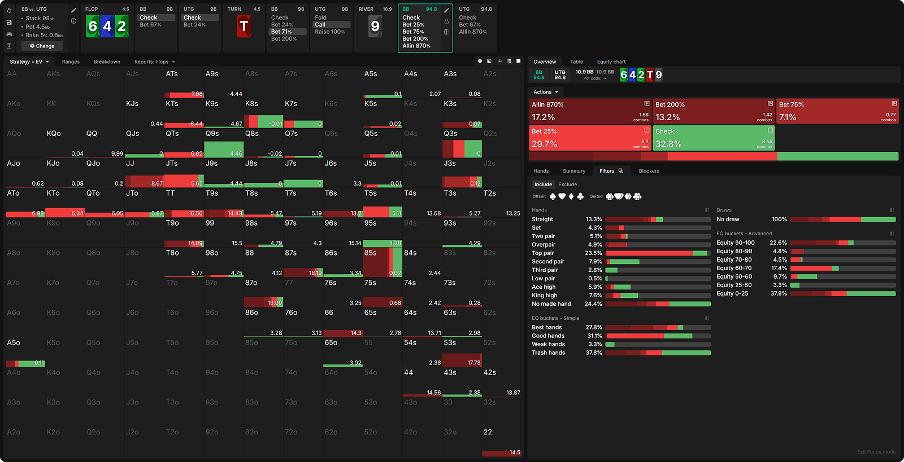Switch to the Blockers tab

[x=649, y=171]
